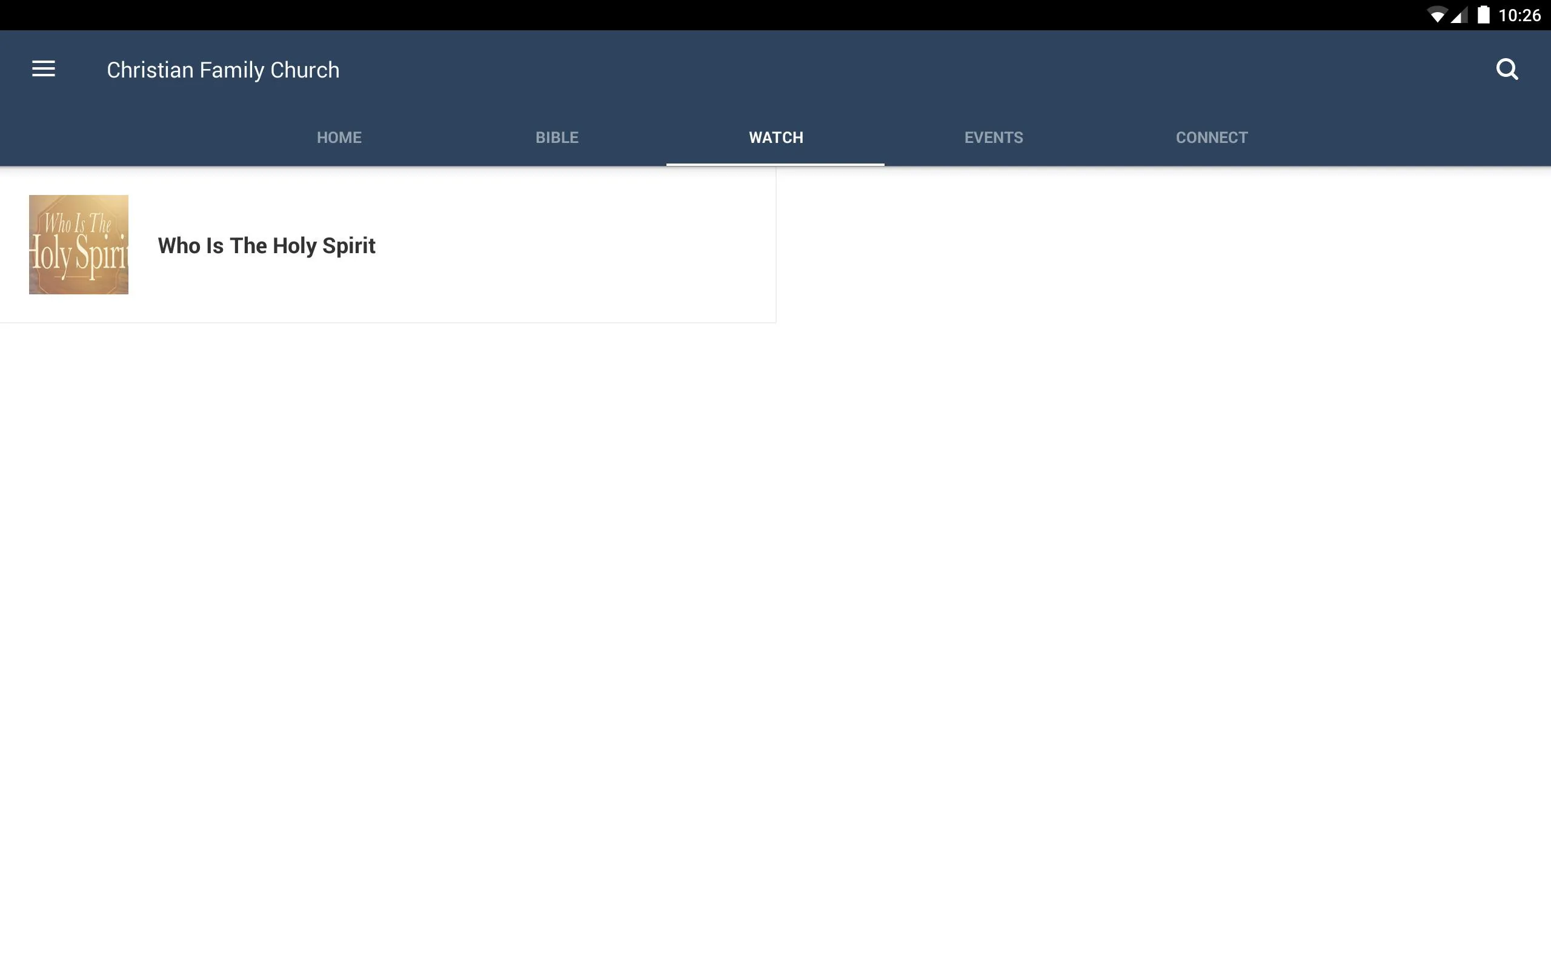Click WATCH navigation tab
Viewport: 1551px width, 969px height.
775,137
